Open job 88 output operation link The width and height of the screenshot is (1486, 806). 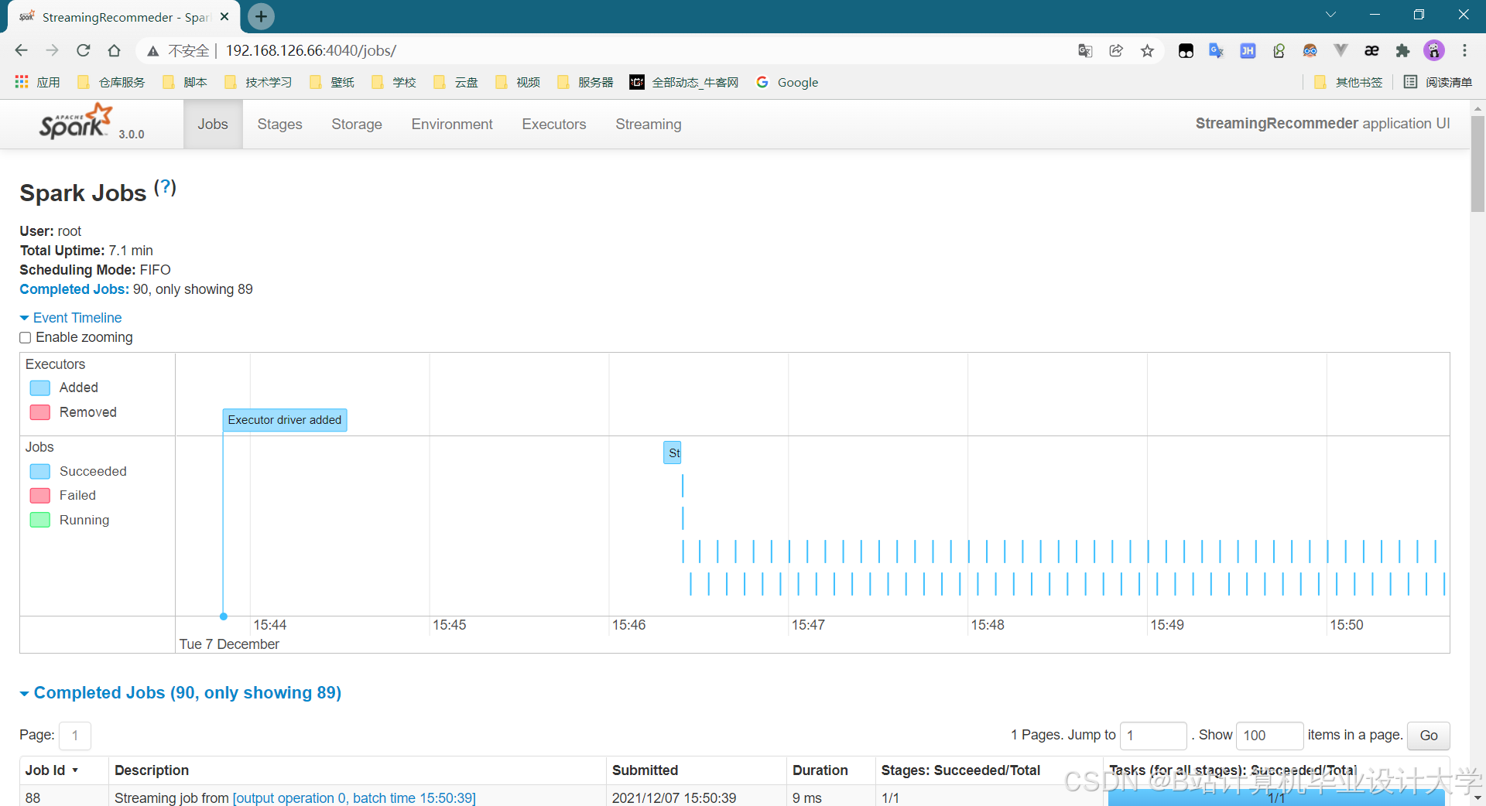(354, 797)
